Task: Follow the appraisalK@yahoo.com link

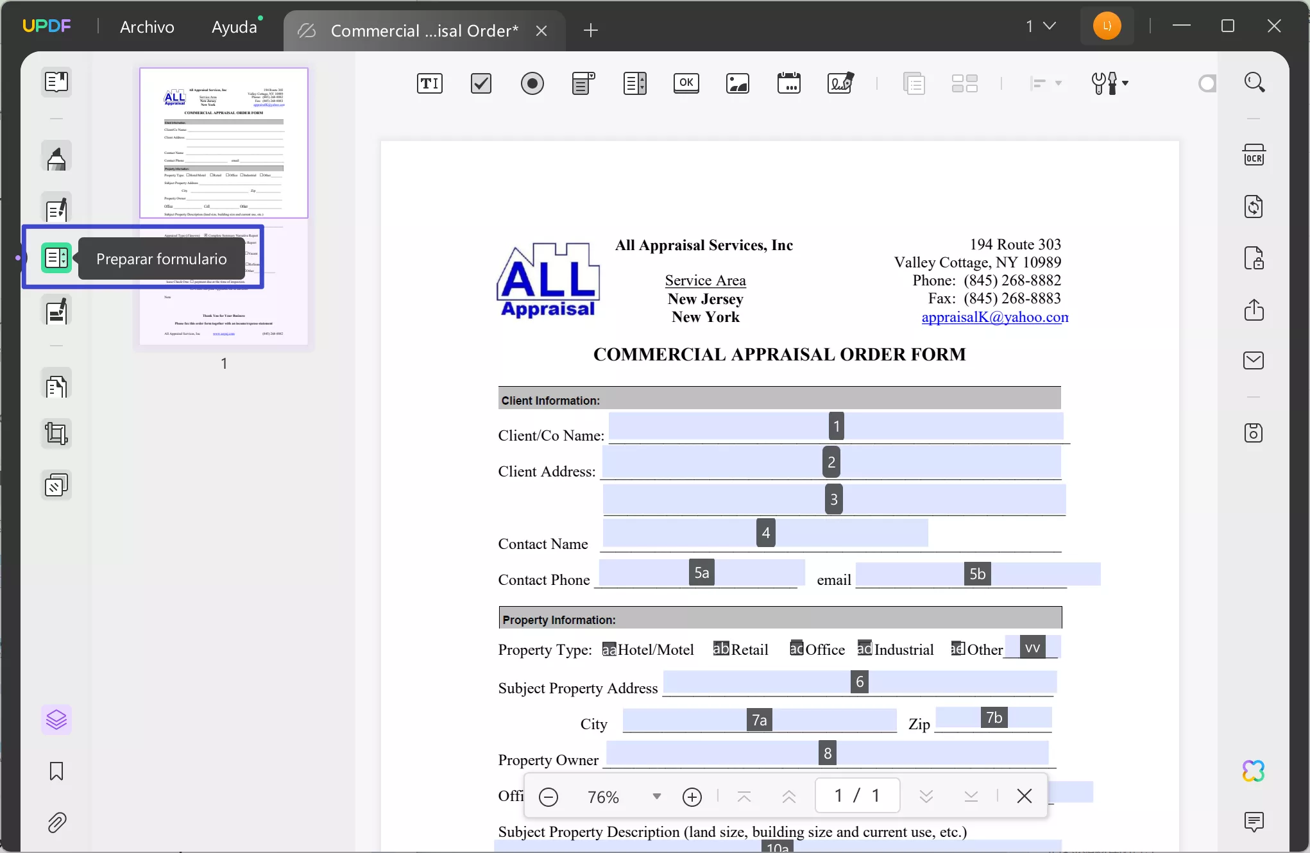Action: pos(995,317)
